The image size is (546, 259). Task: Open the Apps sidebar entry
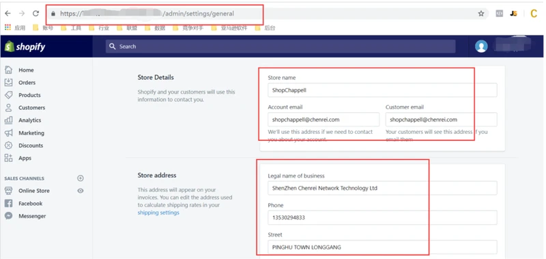click(x=25, y=159)
